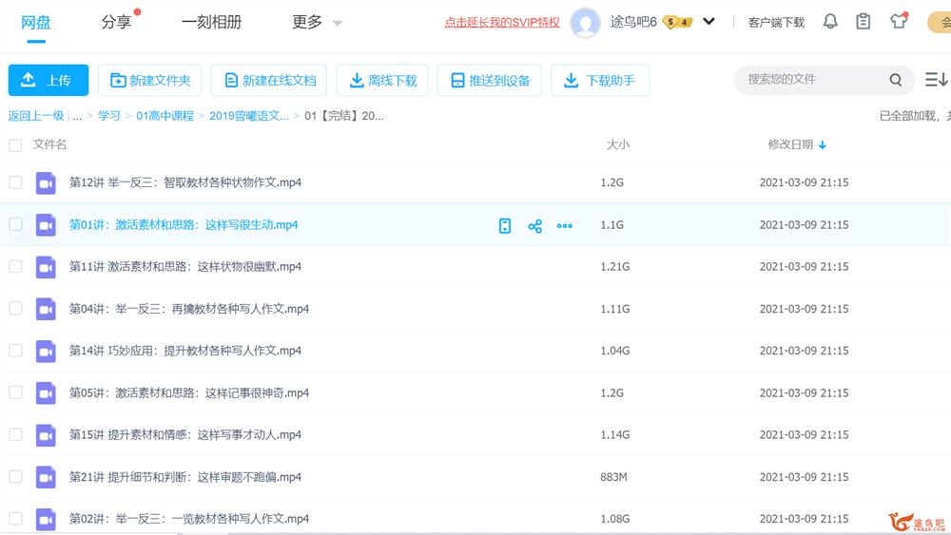Open file 第05讲 这样记事很神奇.mp4
951x535 pixels.
[x=188, y=393]
